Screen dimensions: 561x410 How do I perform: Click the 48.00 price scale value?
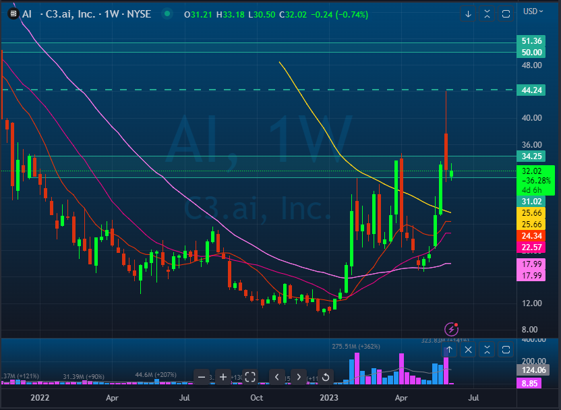[x=531, y=65]
